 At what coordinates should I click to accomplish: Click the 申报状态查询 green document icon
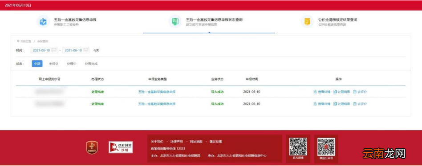175,21
